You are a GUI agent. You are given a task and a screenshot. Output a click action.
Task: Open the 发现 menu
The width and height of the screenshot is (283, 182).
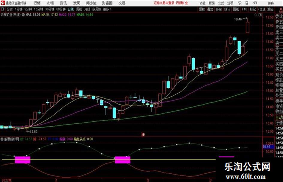pyautogui.click(x=77, y=3)
